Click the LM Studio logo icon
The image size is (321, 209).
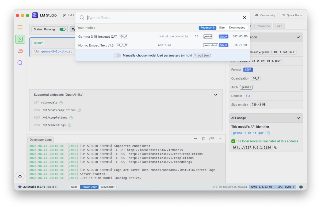(x=35, y=15)
